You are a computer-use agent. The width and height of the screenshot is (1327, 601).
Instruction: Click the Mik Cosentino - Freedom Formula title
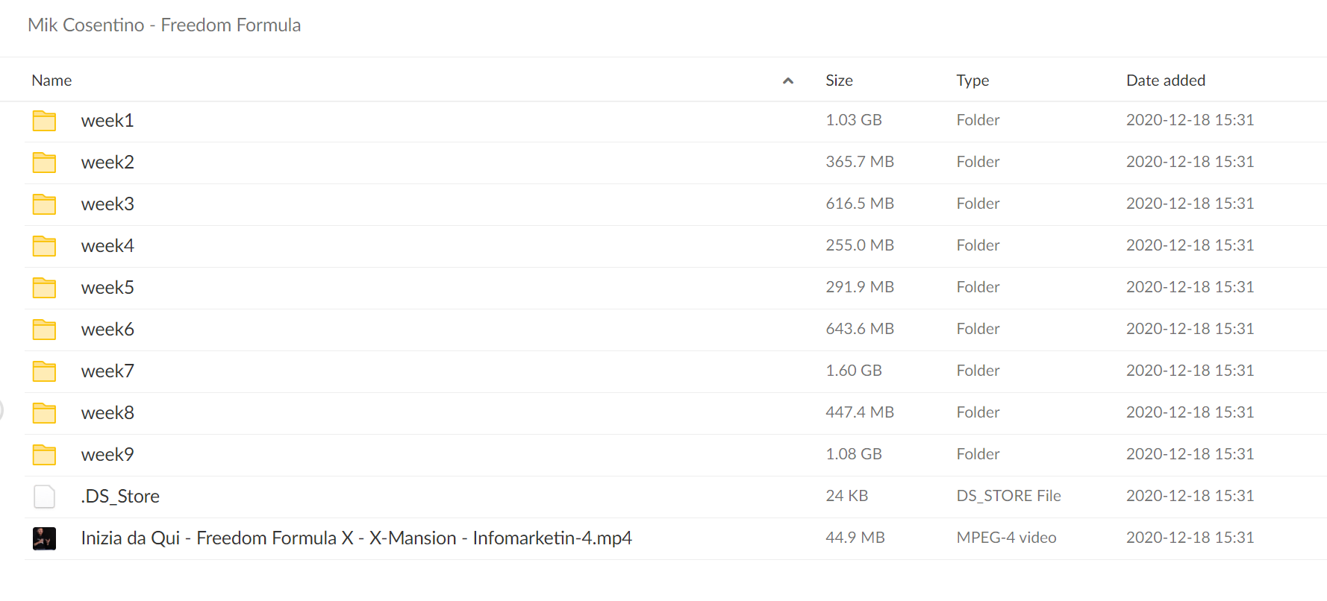tap(164, 25)
